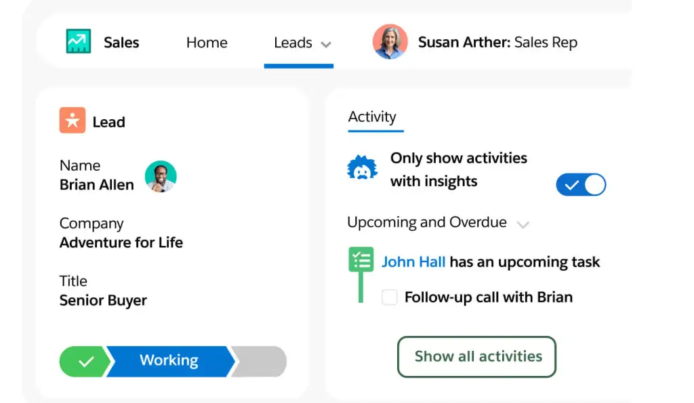694x403 pixels.
Task: Click the Einstein insights icon
Action: coord(361,168)
